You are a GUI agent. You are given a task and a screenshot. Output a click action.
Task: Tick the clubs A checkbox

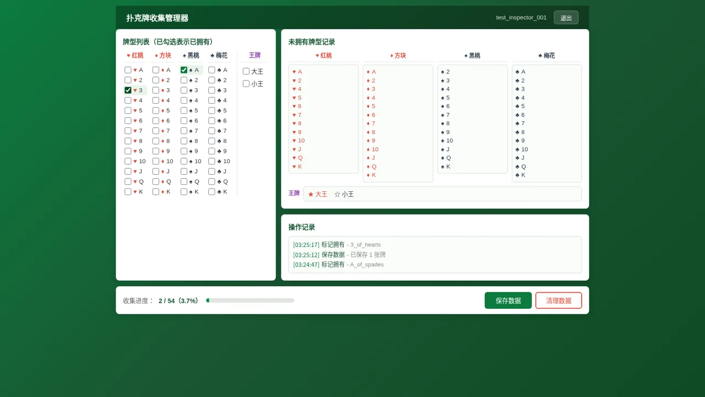(x=211, y=70)
